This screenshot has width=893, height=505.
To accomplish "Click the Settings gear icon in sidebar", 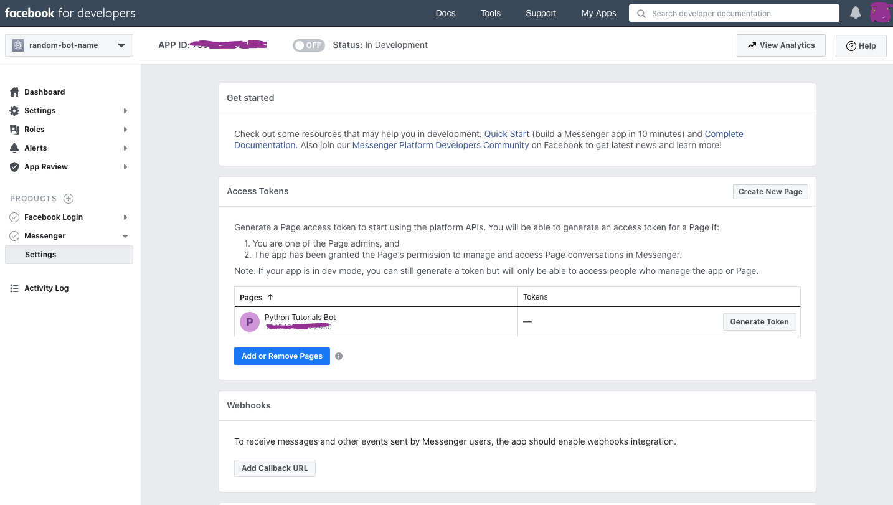I will point(14,111).
